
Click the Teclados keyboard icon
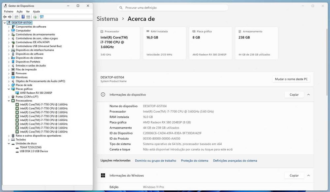click(x=13, y=140)
